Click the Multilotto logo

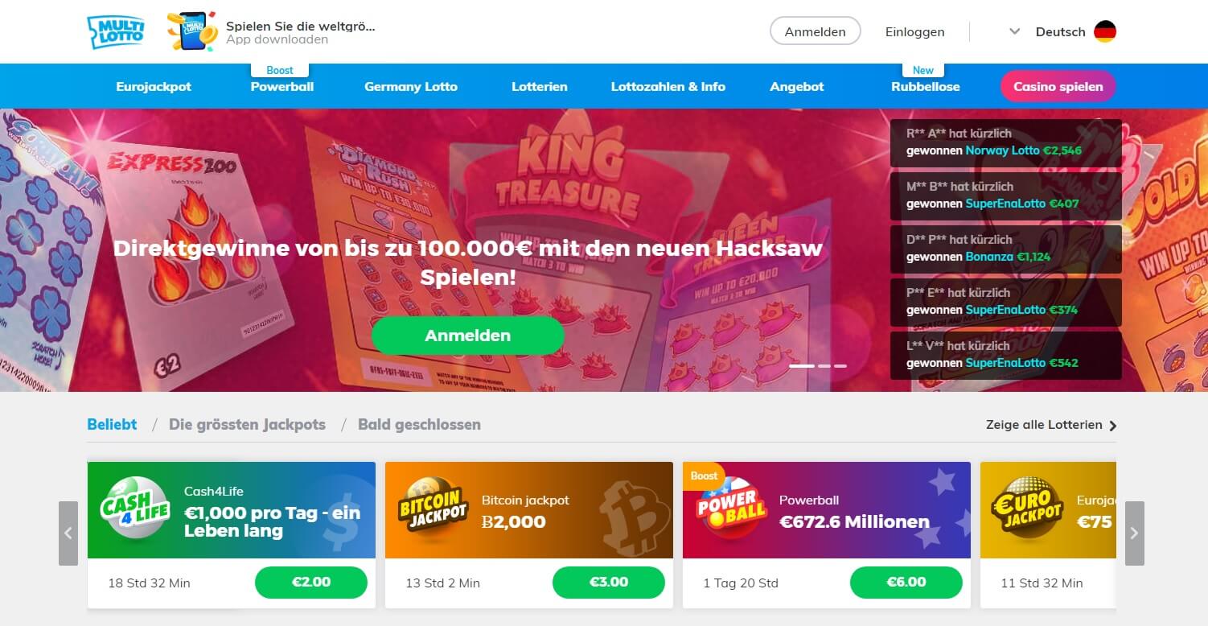point(116,32)
